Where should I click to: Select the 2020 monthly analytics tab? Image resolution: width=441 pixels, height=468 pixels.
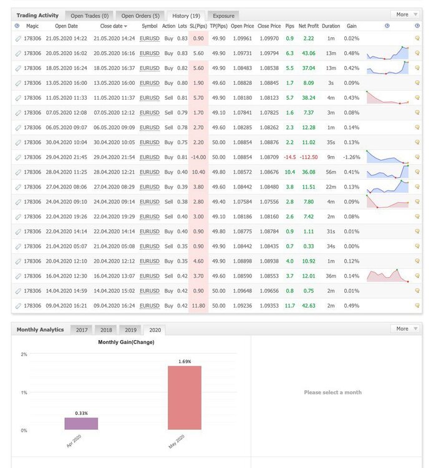tap(155, 330)
